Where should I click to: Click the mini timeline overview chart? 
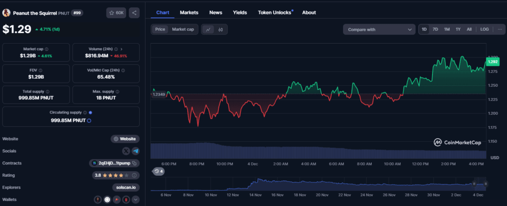click(x=319, y=184)
